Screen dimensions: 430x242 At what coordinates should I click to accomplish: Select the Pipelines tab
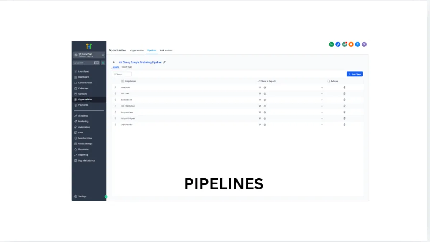tap(152, 50)
